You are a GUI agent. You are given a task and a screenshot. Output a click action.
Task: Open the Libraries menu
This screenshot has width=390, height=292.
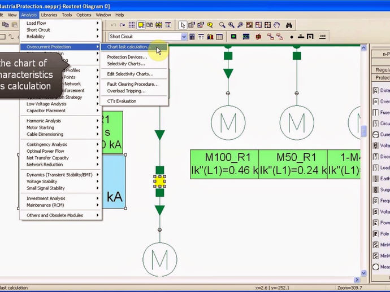49,15
